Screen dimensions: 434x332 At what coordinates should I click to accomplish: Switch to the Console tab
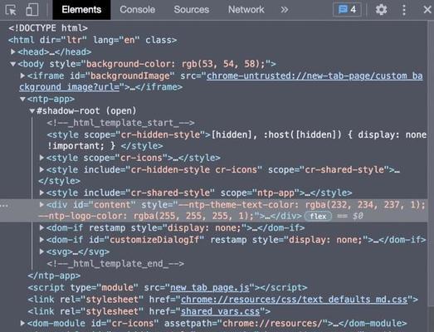click(137, 10)
